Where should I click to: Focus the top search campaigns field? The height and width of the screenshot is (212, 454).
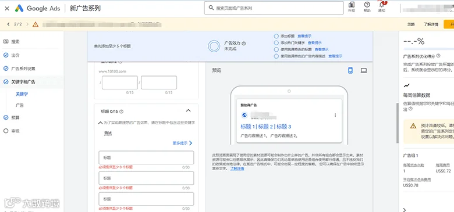[274, 8]
